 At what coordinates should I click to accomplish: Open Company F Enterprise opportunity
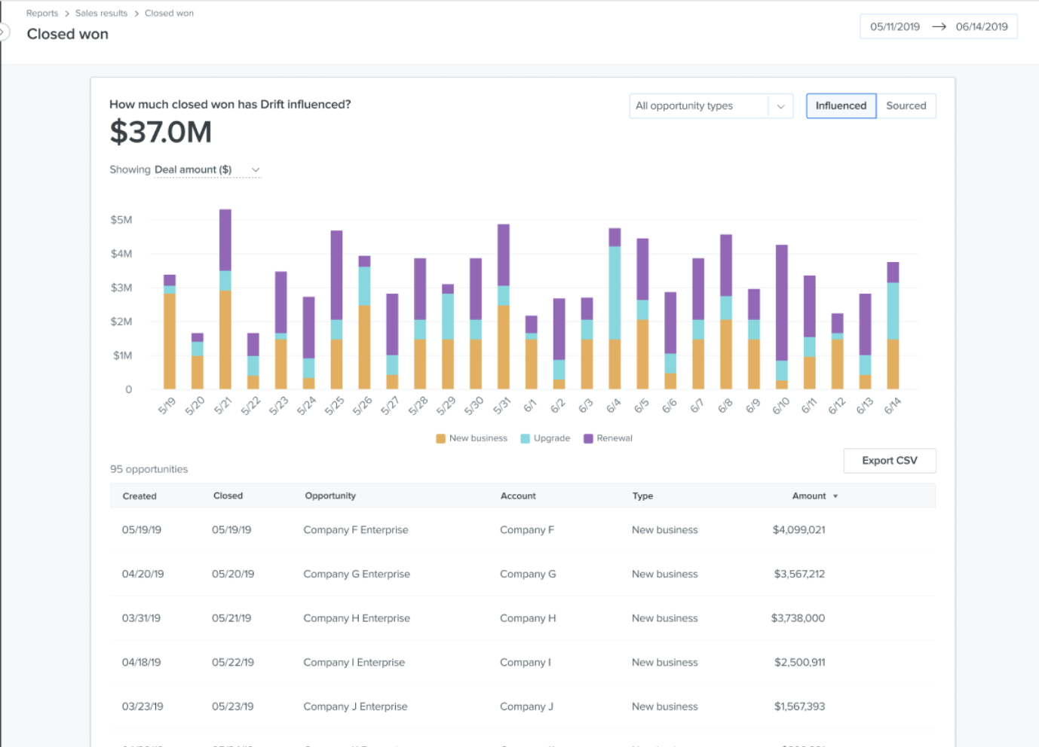356,530
